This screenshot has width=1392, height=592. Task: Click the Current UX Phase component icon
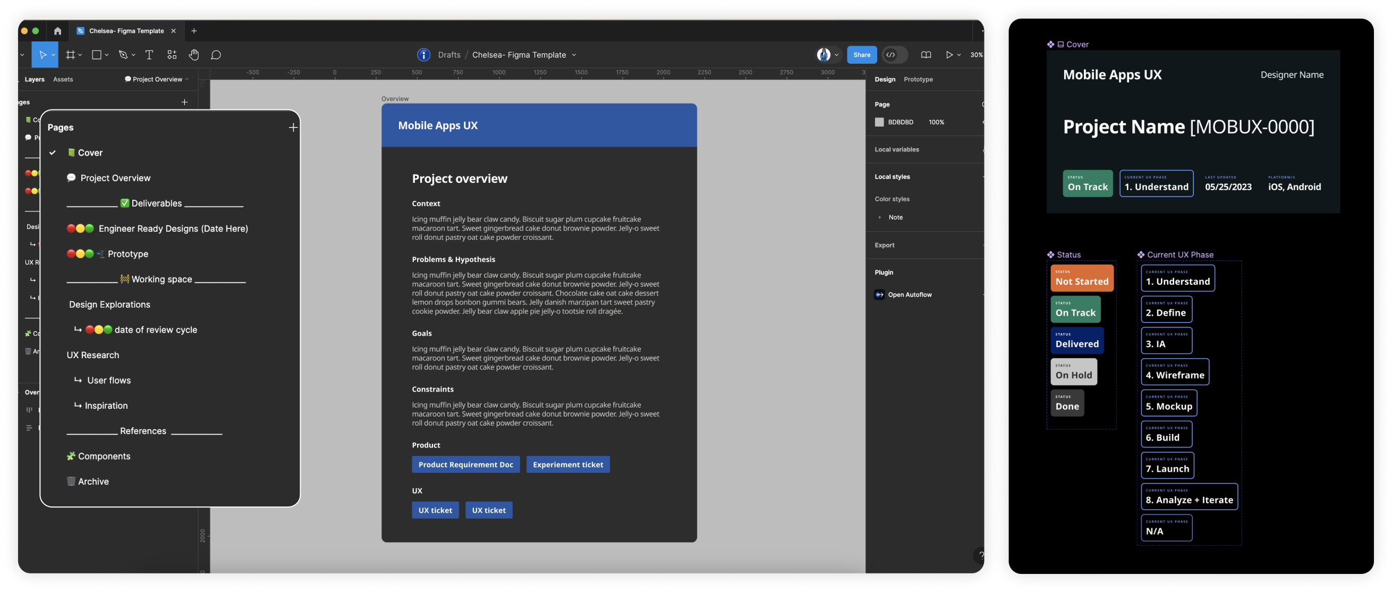[1141, 255]
